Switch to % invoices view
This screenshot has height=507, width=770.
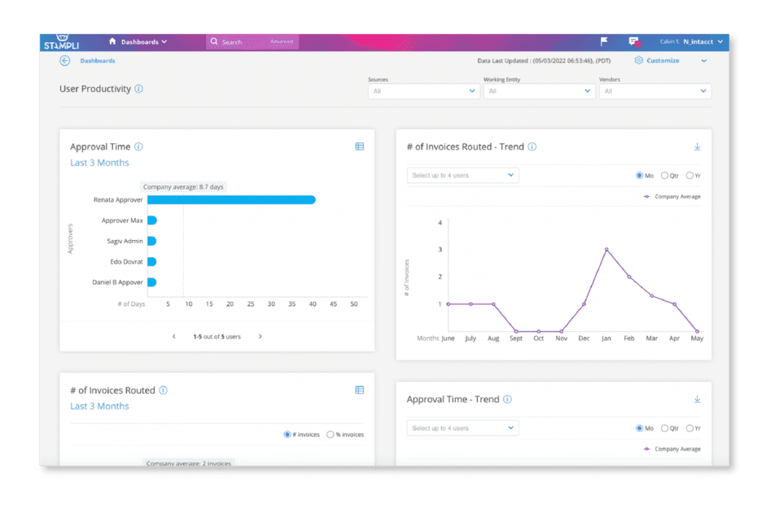tap(329, 434)
